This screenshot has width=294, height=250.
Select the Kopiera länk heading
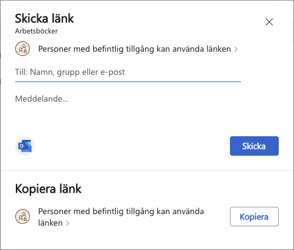point(48,189)
